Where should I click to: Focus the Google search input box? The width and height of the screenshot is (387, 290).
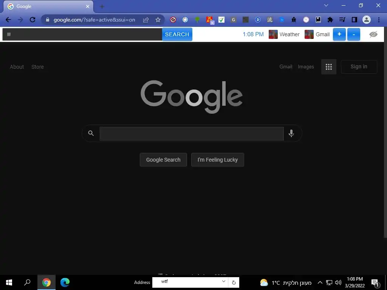(x=192, y=133)
